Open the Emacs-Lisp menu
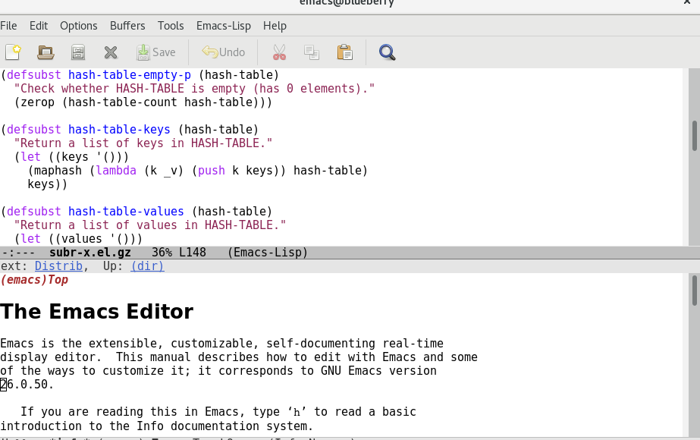The width and height of the screenshot is (700, 440). coord(224,26)
